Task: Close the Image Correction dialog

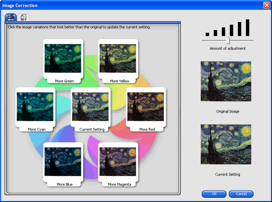Action: 267,5
